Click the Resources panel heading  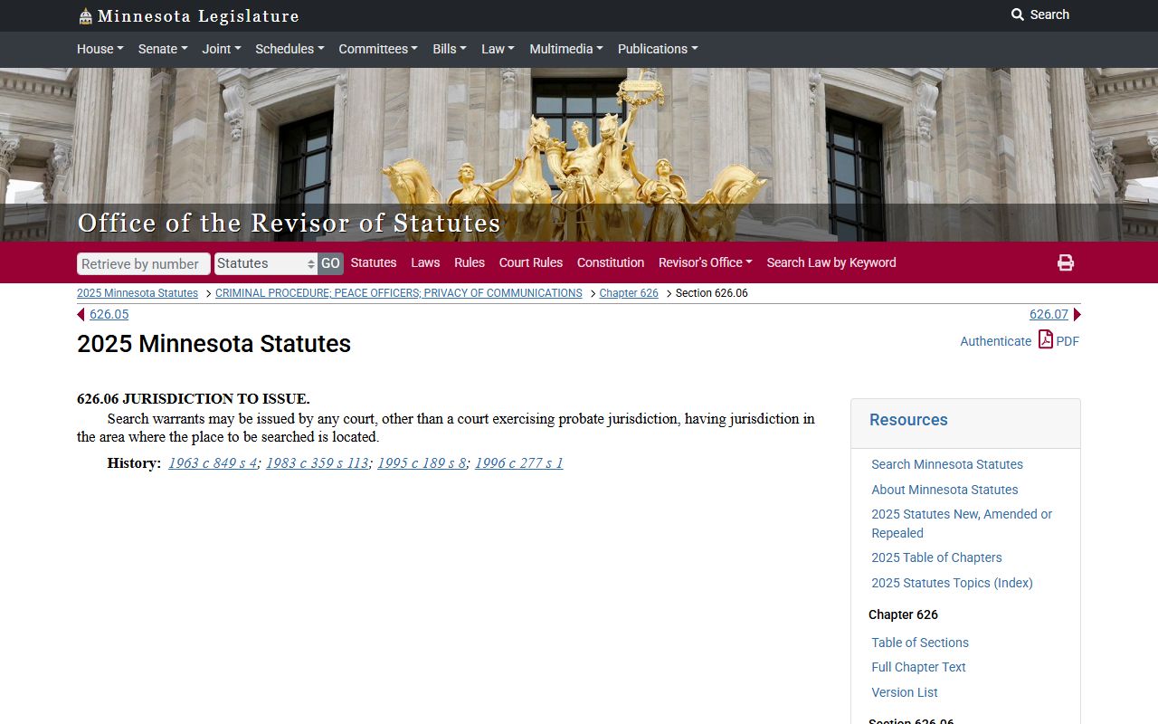tap(908, 420)
